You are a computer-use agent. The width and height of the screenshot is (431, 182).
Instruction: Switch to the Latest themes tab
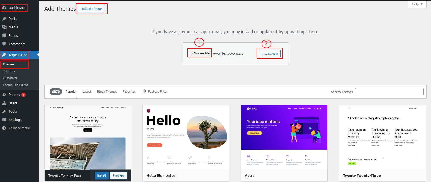[x=87, y=92]
